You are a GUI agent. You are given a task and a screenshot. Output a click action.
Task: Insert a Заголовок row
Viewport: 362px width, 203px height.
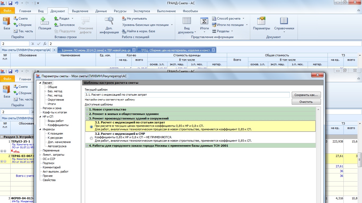[65, 25]
